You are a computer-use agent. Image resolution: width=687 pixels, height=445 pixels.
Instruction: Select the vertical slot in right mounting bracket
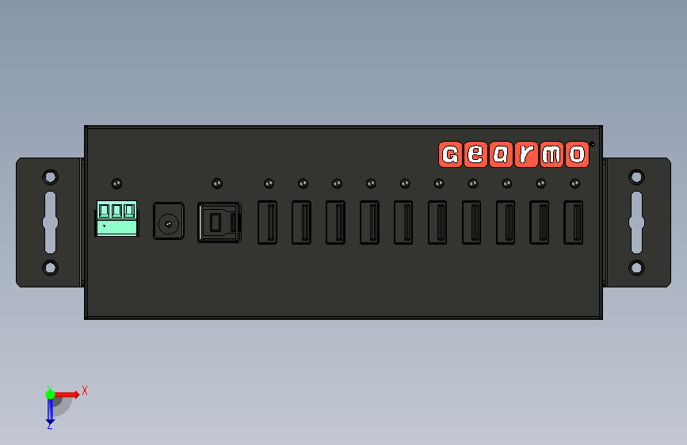[x=636, y=222]
